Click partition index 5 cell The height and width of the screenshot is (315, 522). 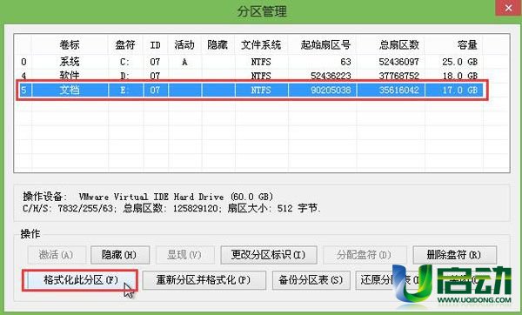(23, 90)
